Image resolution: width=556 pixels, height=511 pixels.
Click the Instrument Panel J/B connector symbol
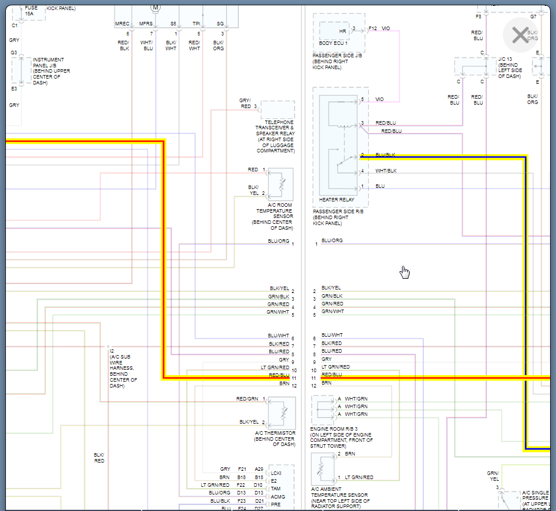(21, 71)
